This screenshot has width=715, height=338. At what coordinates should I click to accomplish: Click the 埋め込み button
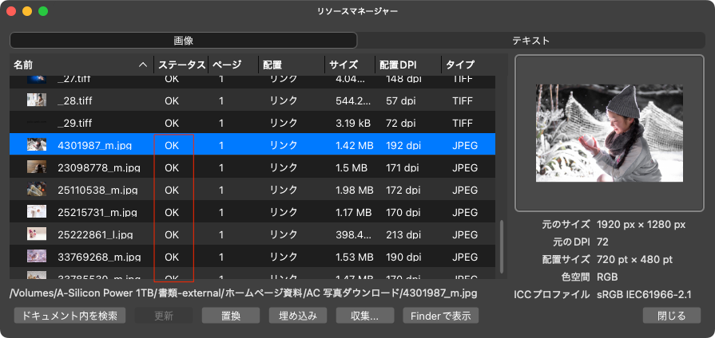pos(297,315)
